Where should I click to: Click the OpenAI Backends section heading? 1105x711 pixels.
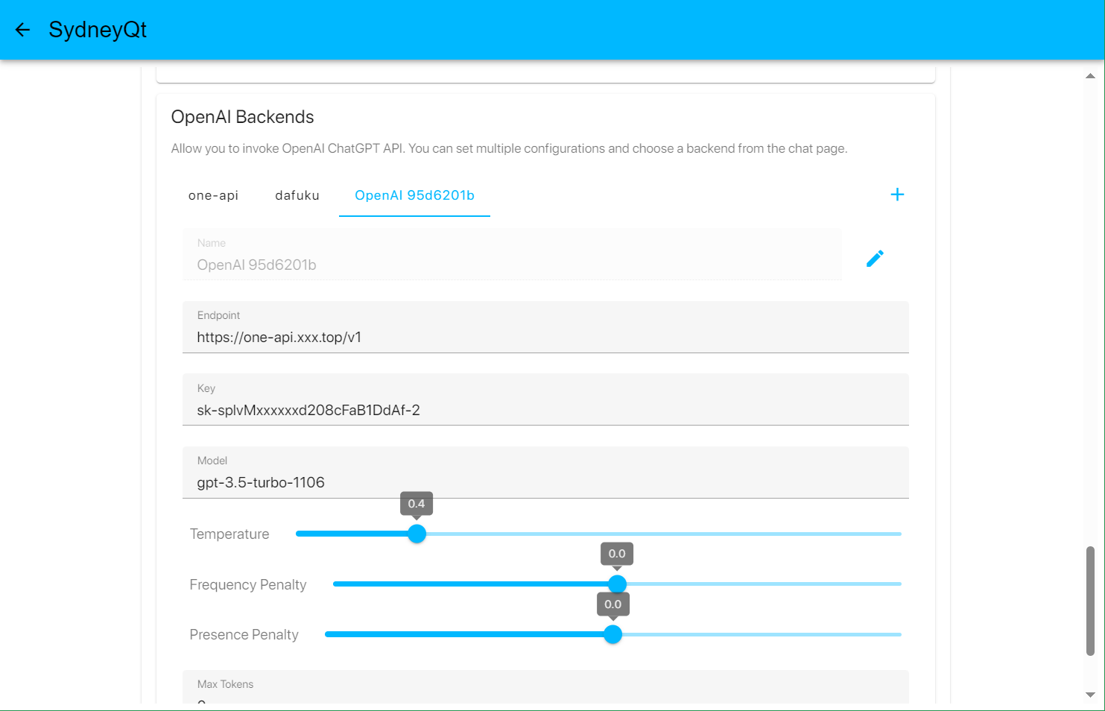pos(242,117)
